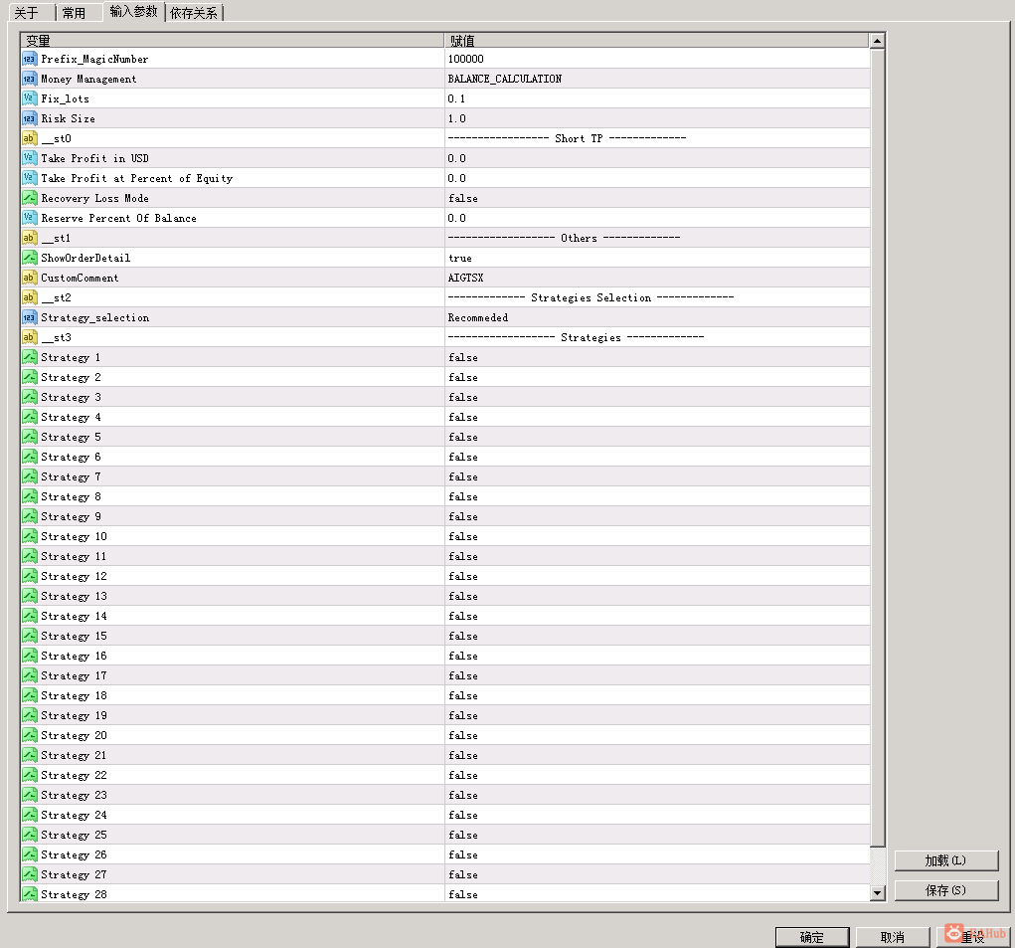Click the string icon beside __st1

tap(30, 239)
